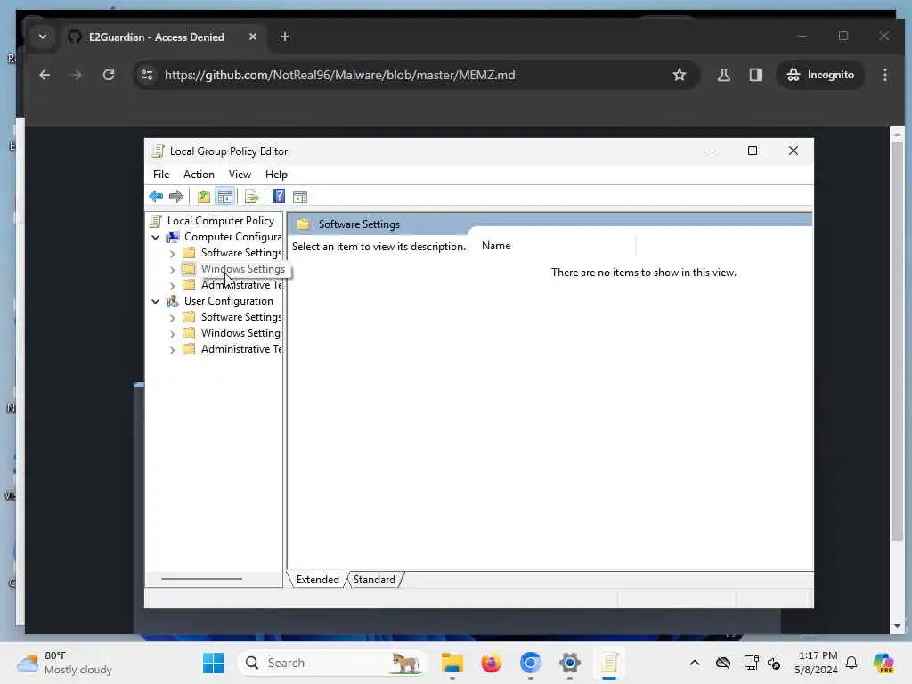Screen dimensions: 912x684
Task: Collapse the Computer Configuration node
Action: (x=155, y=237)
